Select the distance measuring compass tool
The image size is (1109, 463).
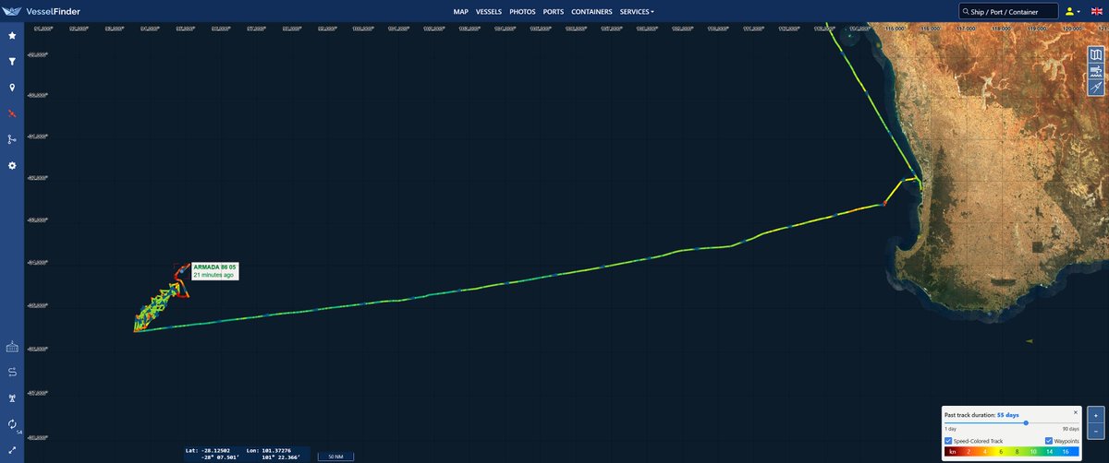coord(1096,89)
